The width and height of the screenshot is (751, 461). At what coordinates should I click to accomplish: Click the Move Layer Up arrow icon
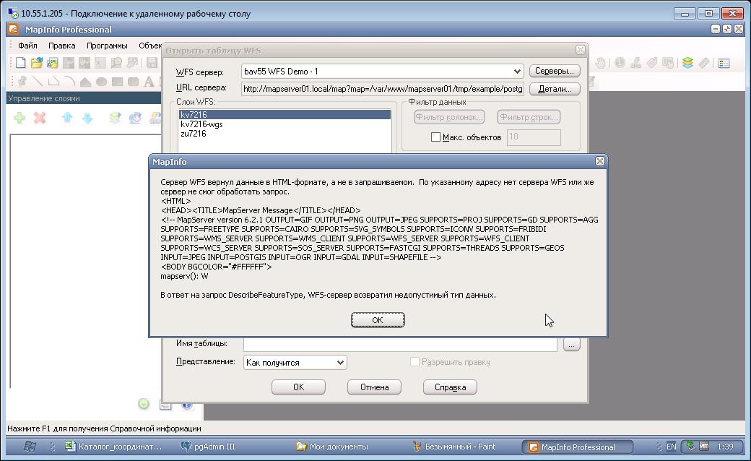tap(67, 117)
